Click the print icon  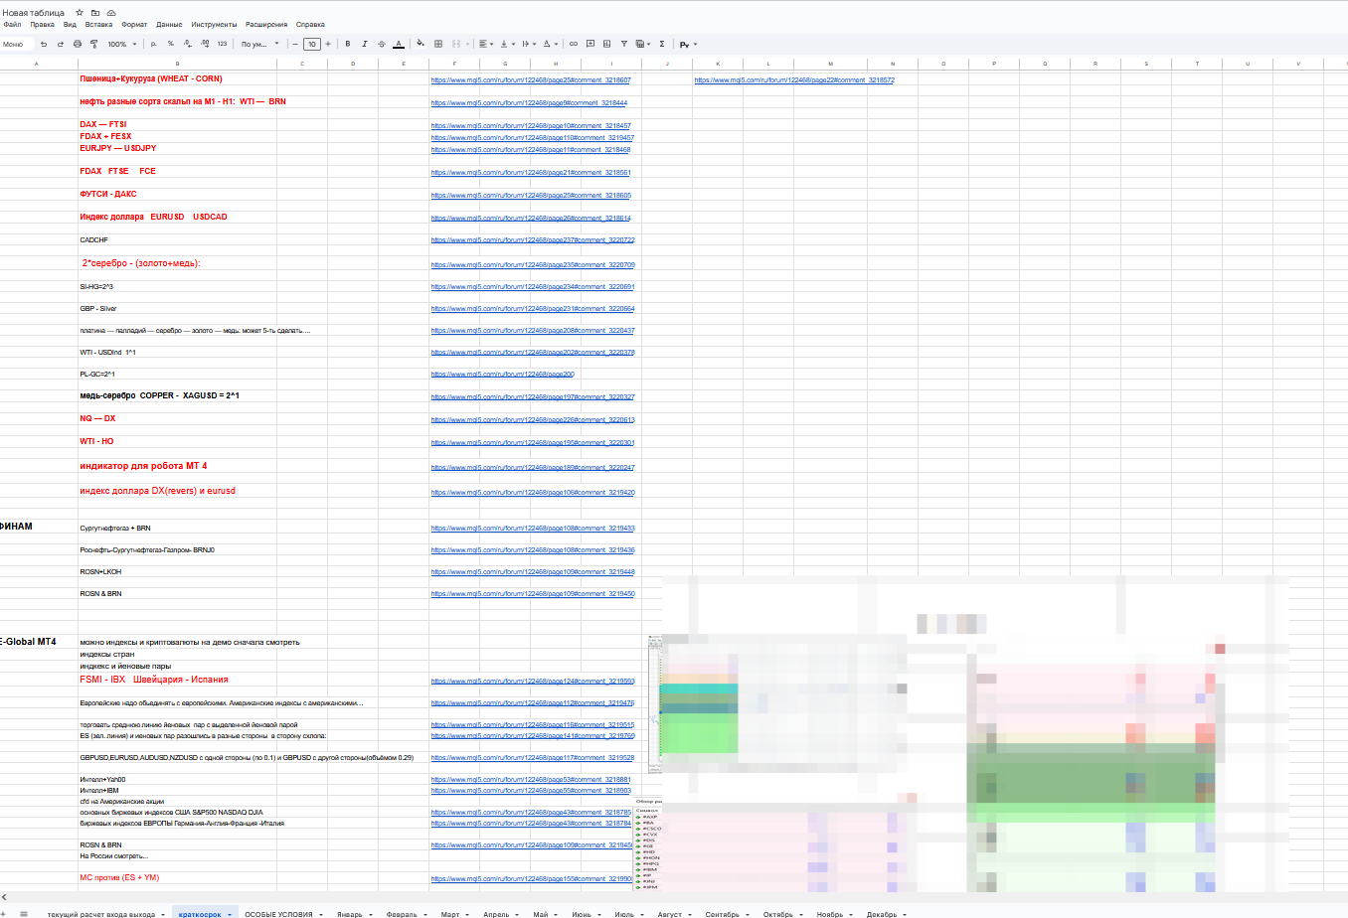click(x=78, y=44)
